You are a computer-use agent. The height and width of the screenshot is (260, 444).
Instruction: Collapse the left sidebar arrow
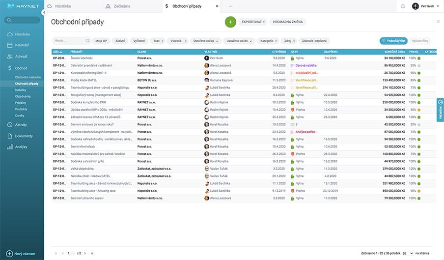point(44,12)
